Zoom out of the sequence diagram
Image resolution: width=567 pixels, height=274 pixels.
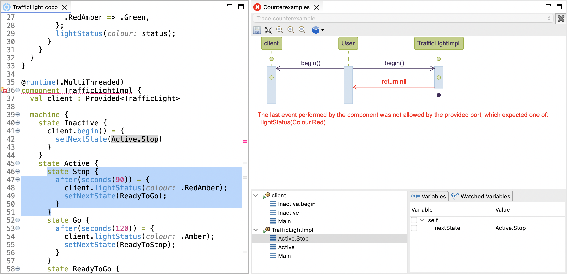[302, 30]
